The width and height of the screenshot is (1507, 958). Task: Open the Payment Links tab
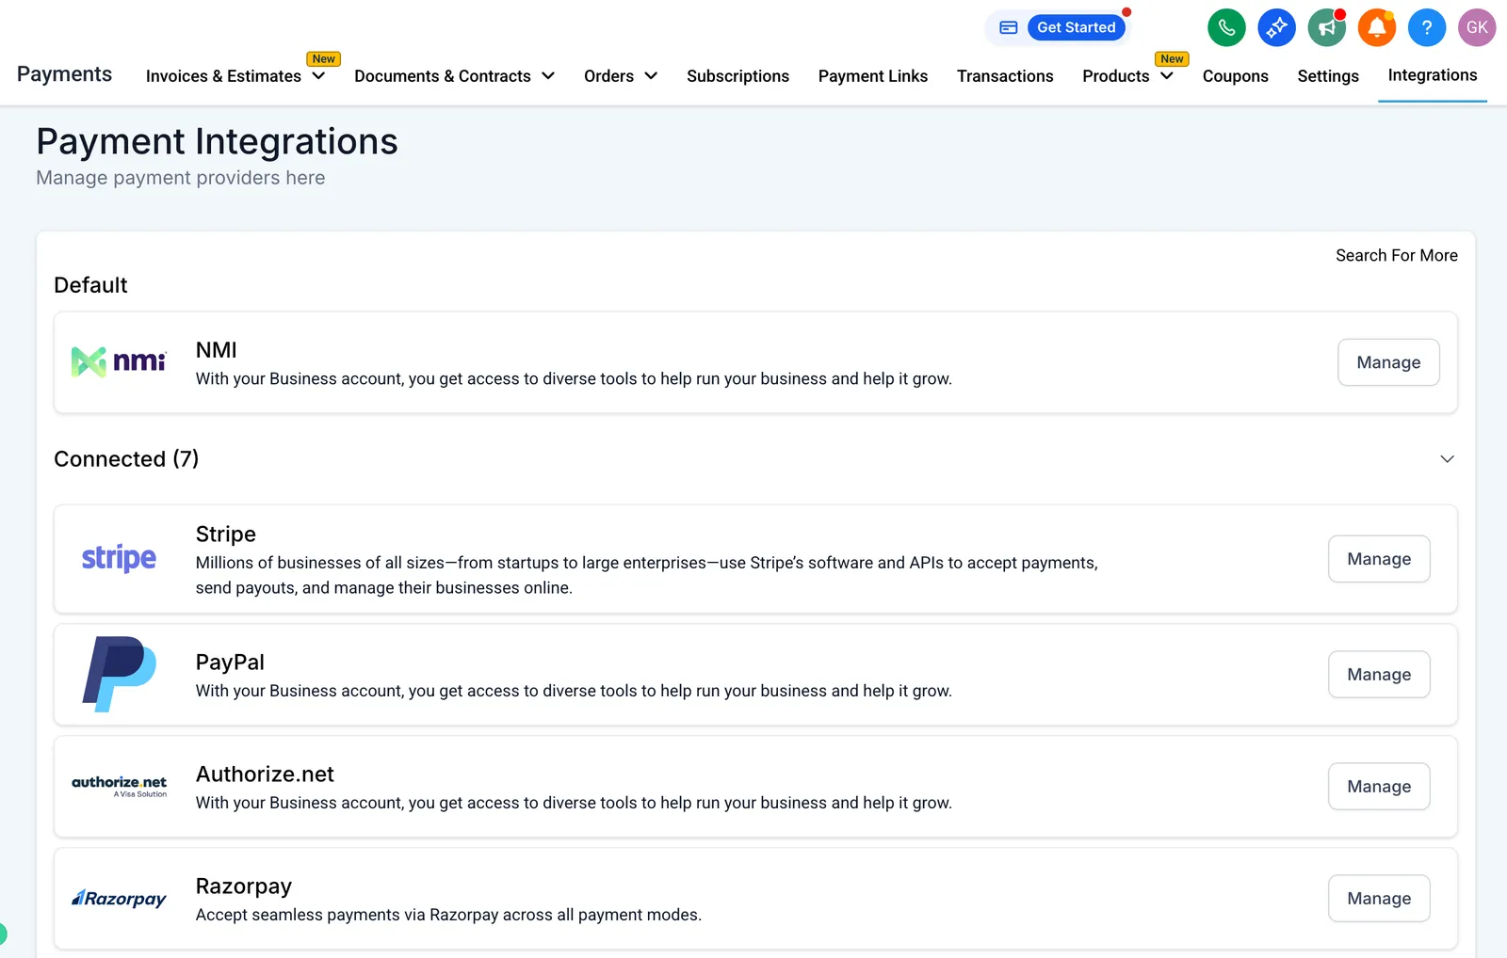[x=873, y=76]
